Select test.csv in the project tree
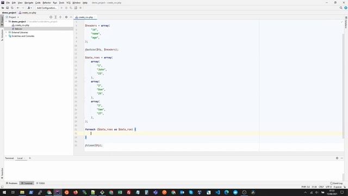Image resolution: width=348 pixels, height=196 pixels. coord(18,29)
